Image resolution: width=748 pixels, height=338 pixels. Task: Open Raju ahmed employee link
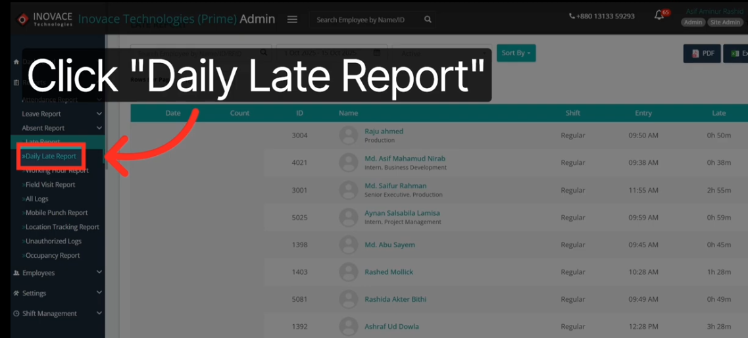pyautogui.click(x=384, y=131)
